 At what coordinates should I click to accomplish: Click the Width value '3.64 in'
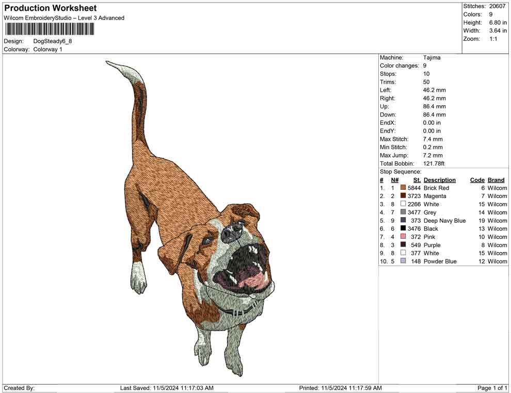[x=498, y=30]
